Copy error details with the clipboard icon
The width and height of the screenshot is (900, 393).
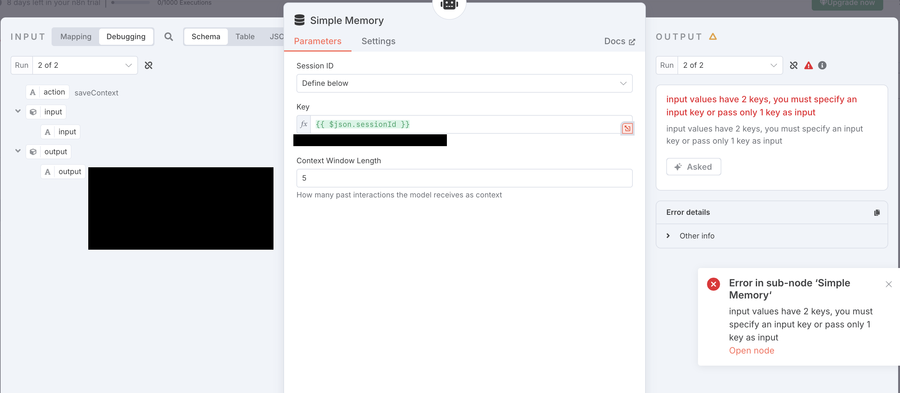tap(877, 213)
